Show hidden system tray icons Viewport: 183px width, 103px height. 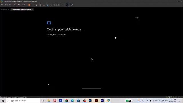pos(148,100)
